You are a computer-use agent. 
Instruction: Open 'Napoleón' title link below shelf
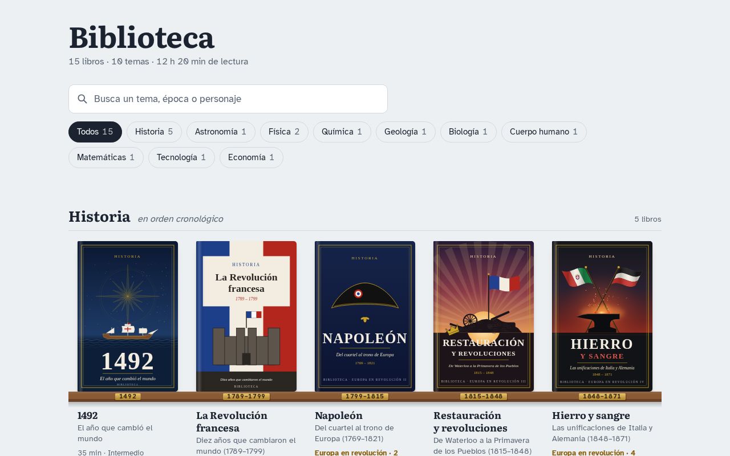(339, 416)
